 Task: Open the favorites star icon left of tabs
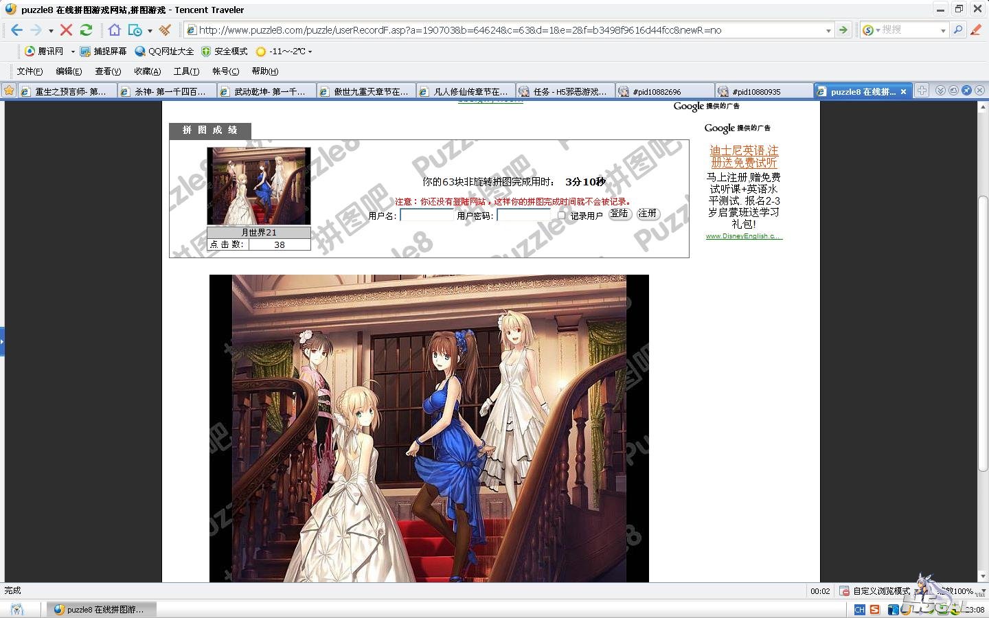pos(9,91)
